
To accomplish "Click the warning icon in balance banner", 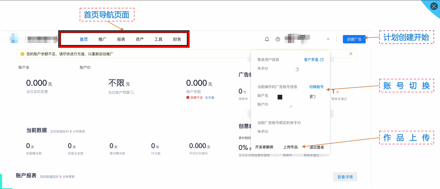I will tap(23, 54).
